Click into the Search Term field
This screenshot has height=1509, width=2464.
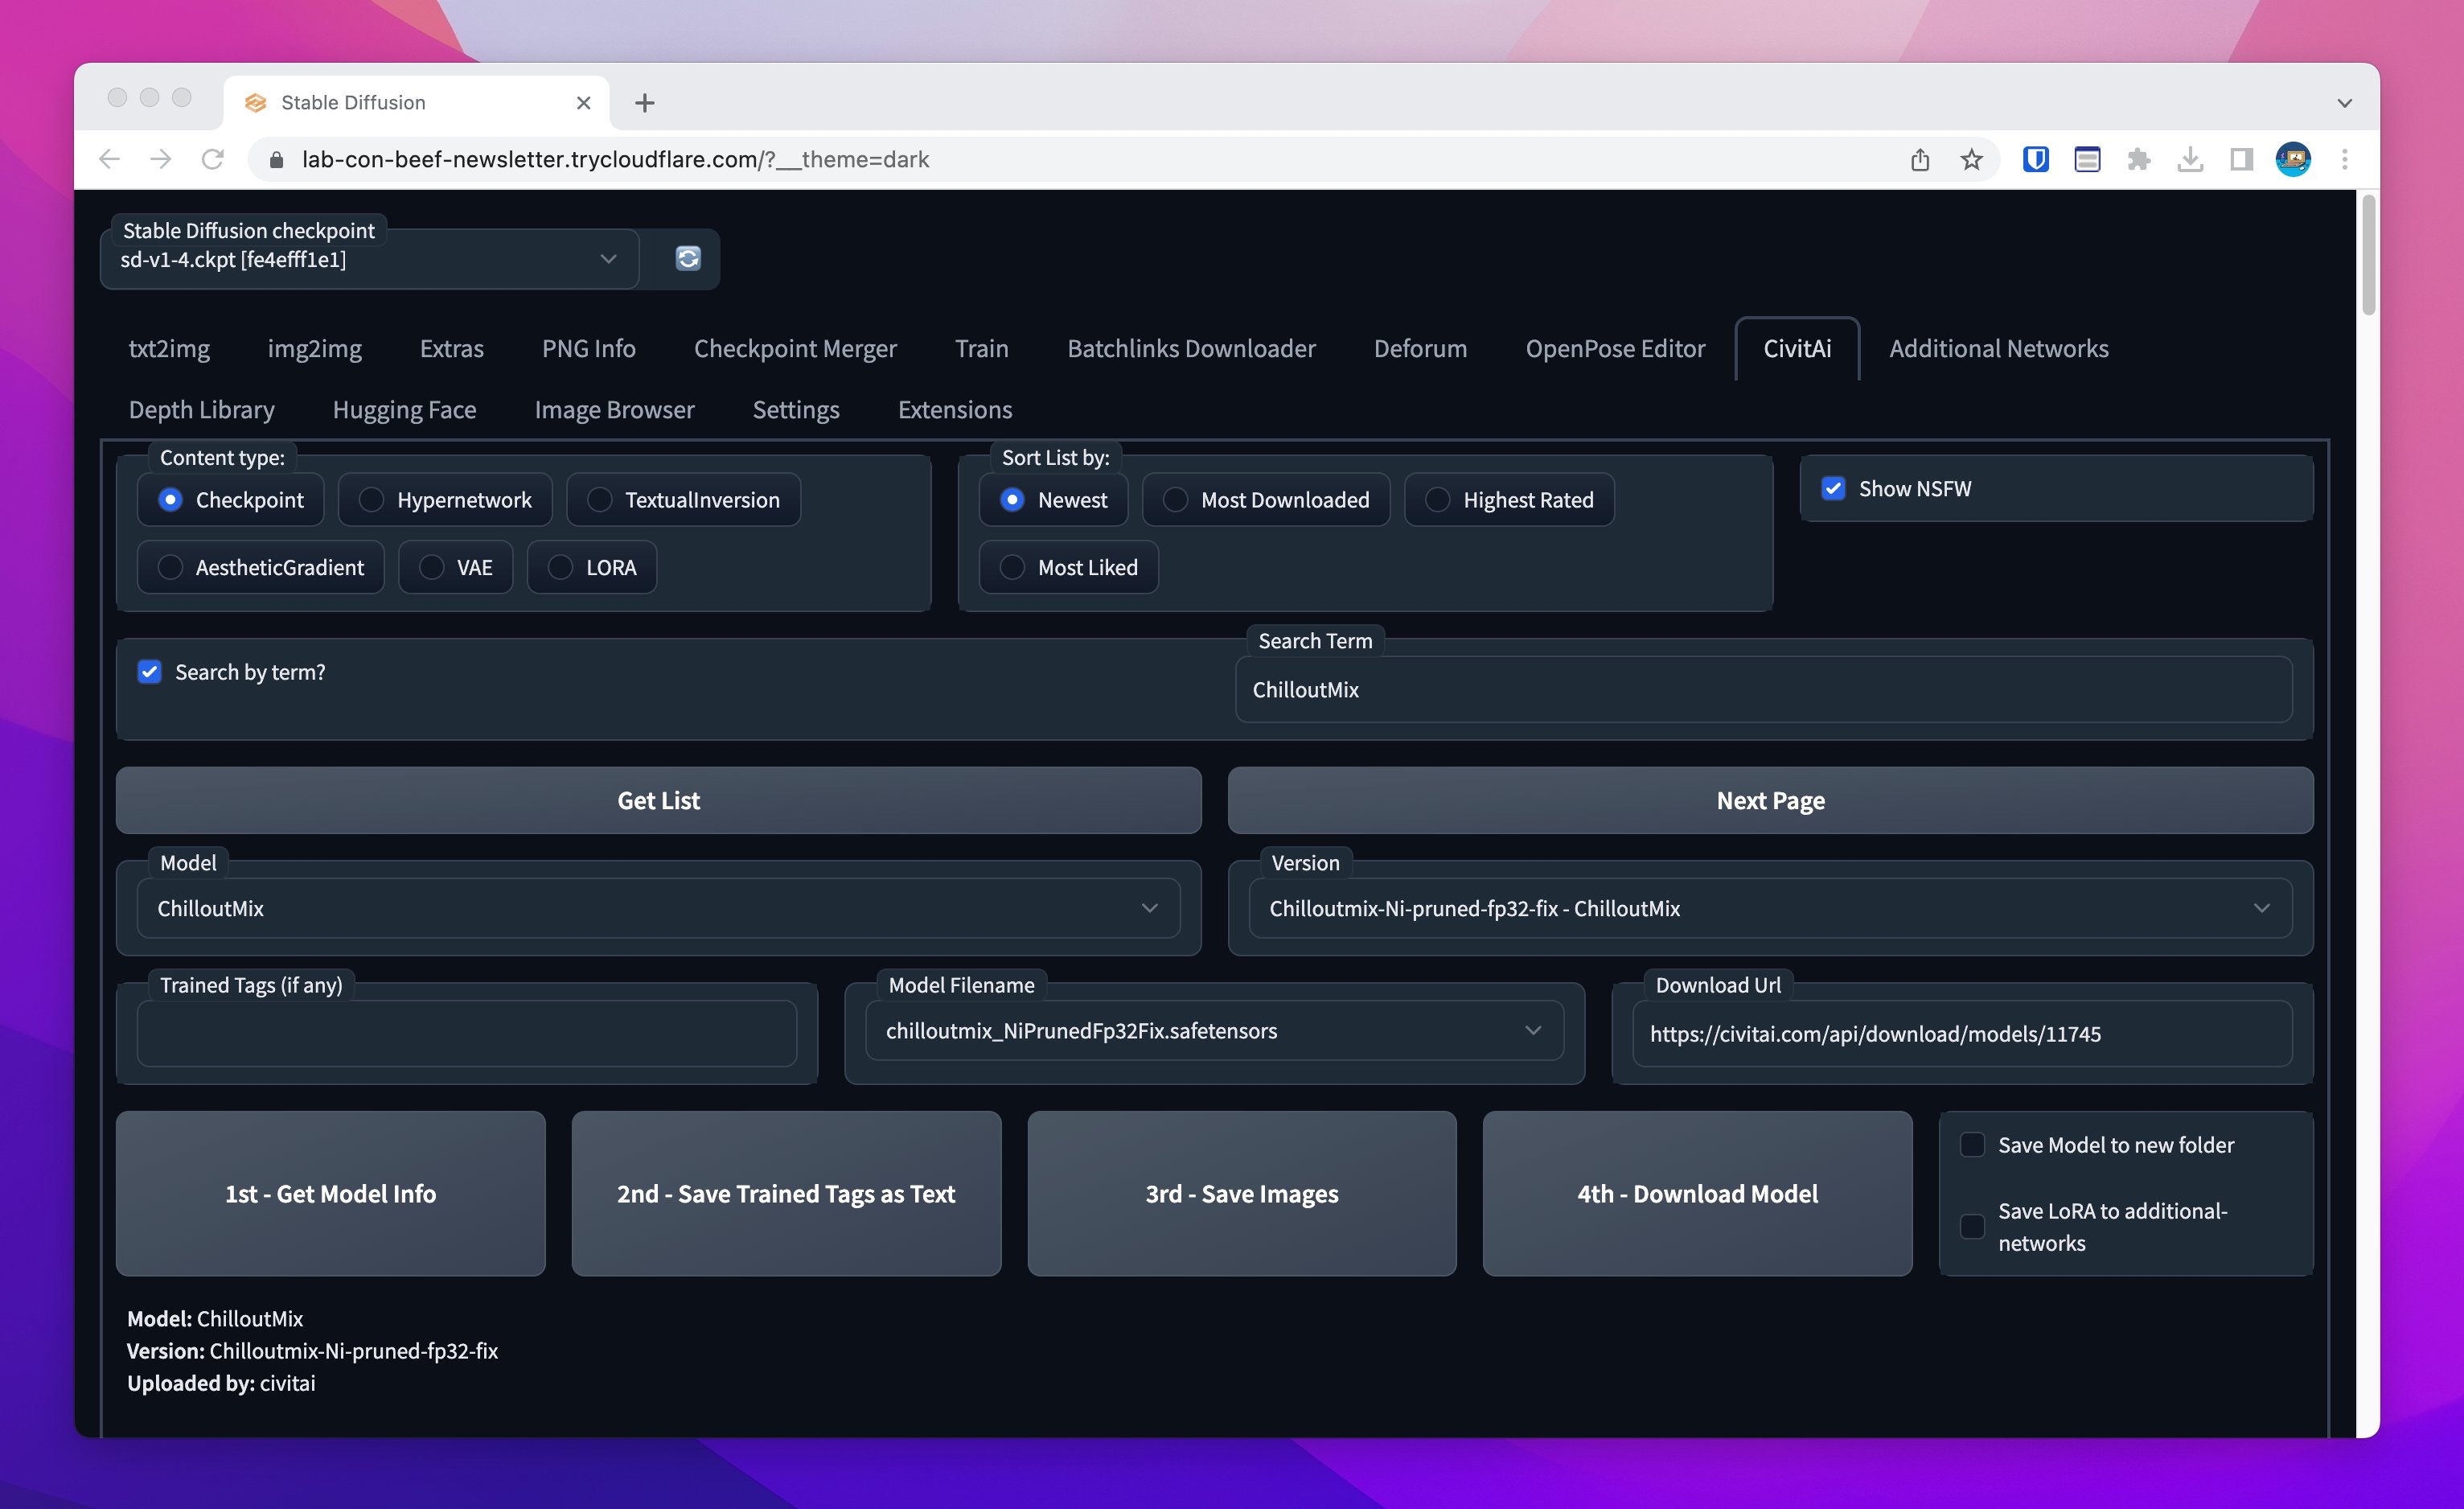[1762, 690]
